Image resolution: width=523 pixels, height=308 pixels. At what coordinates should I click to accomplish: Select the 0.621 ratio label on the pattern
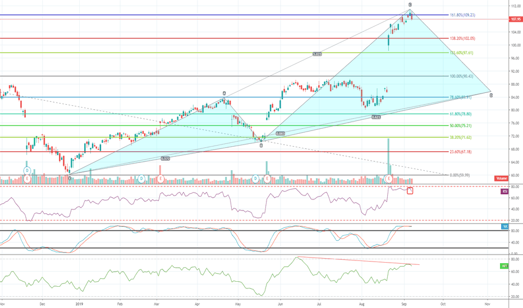(376, 117)
